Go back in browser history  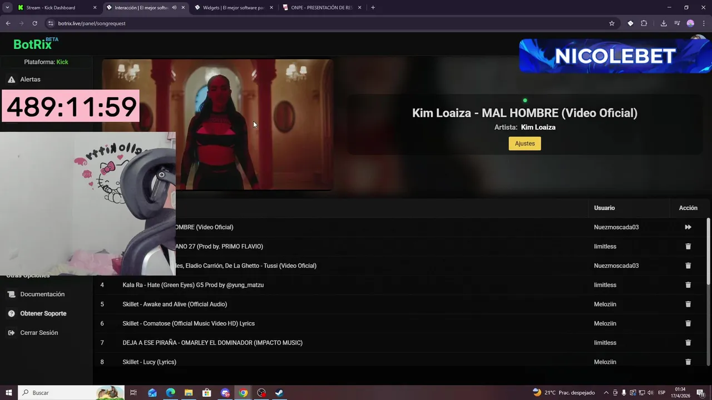click(x=8, y=23)
